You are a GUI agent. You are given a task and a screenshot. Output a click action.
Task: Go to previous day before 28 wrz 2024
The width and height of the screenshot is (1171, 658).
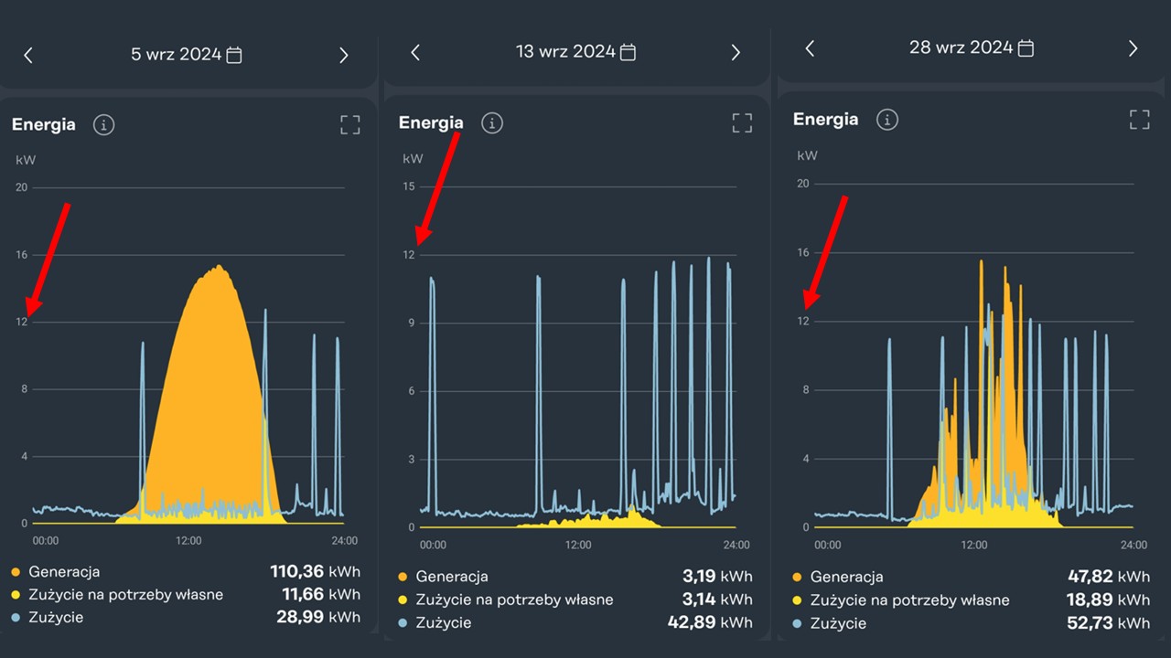click(810, 48)
